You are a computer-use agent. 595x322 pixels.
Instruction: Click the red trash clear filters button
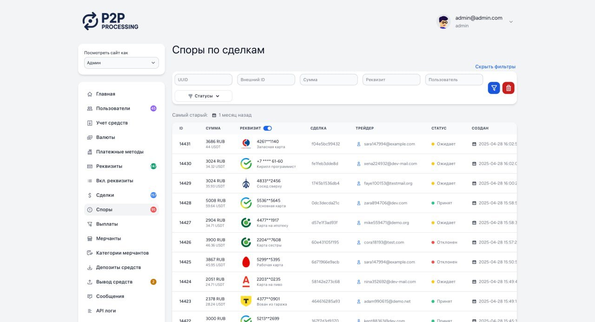(508, 88)
